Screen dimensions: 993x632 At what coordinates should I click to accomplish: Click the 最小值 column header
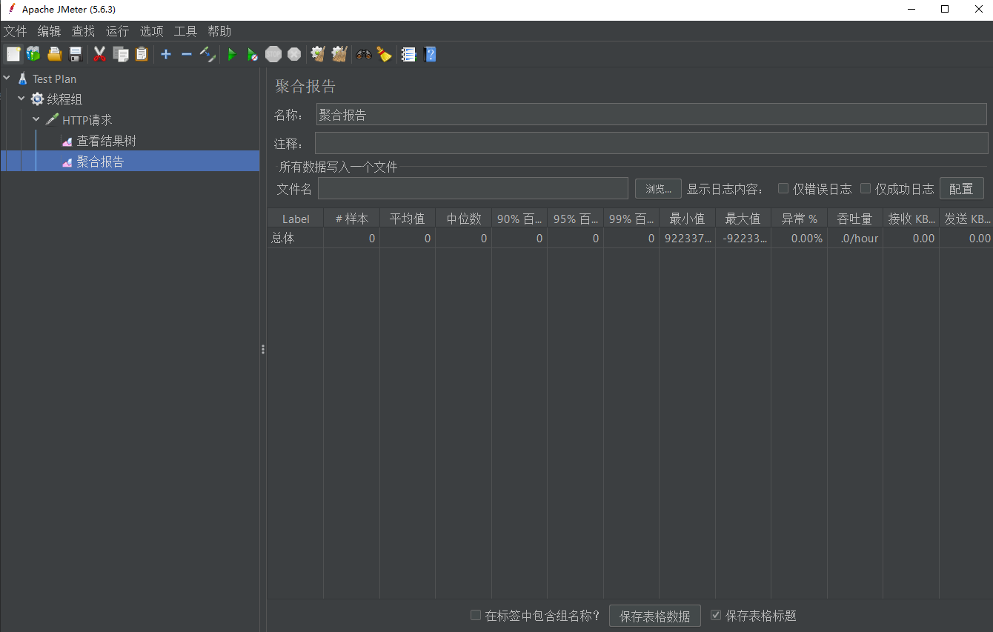tap(687, 219)
